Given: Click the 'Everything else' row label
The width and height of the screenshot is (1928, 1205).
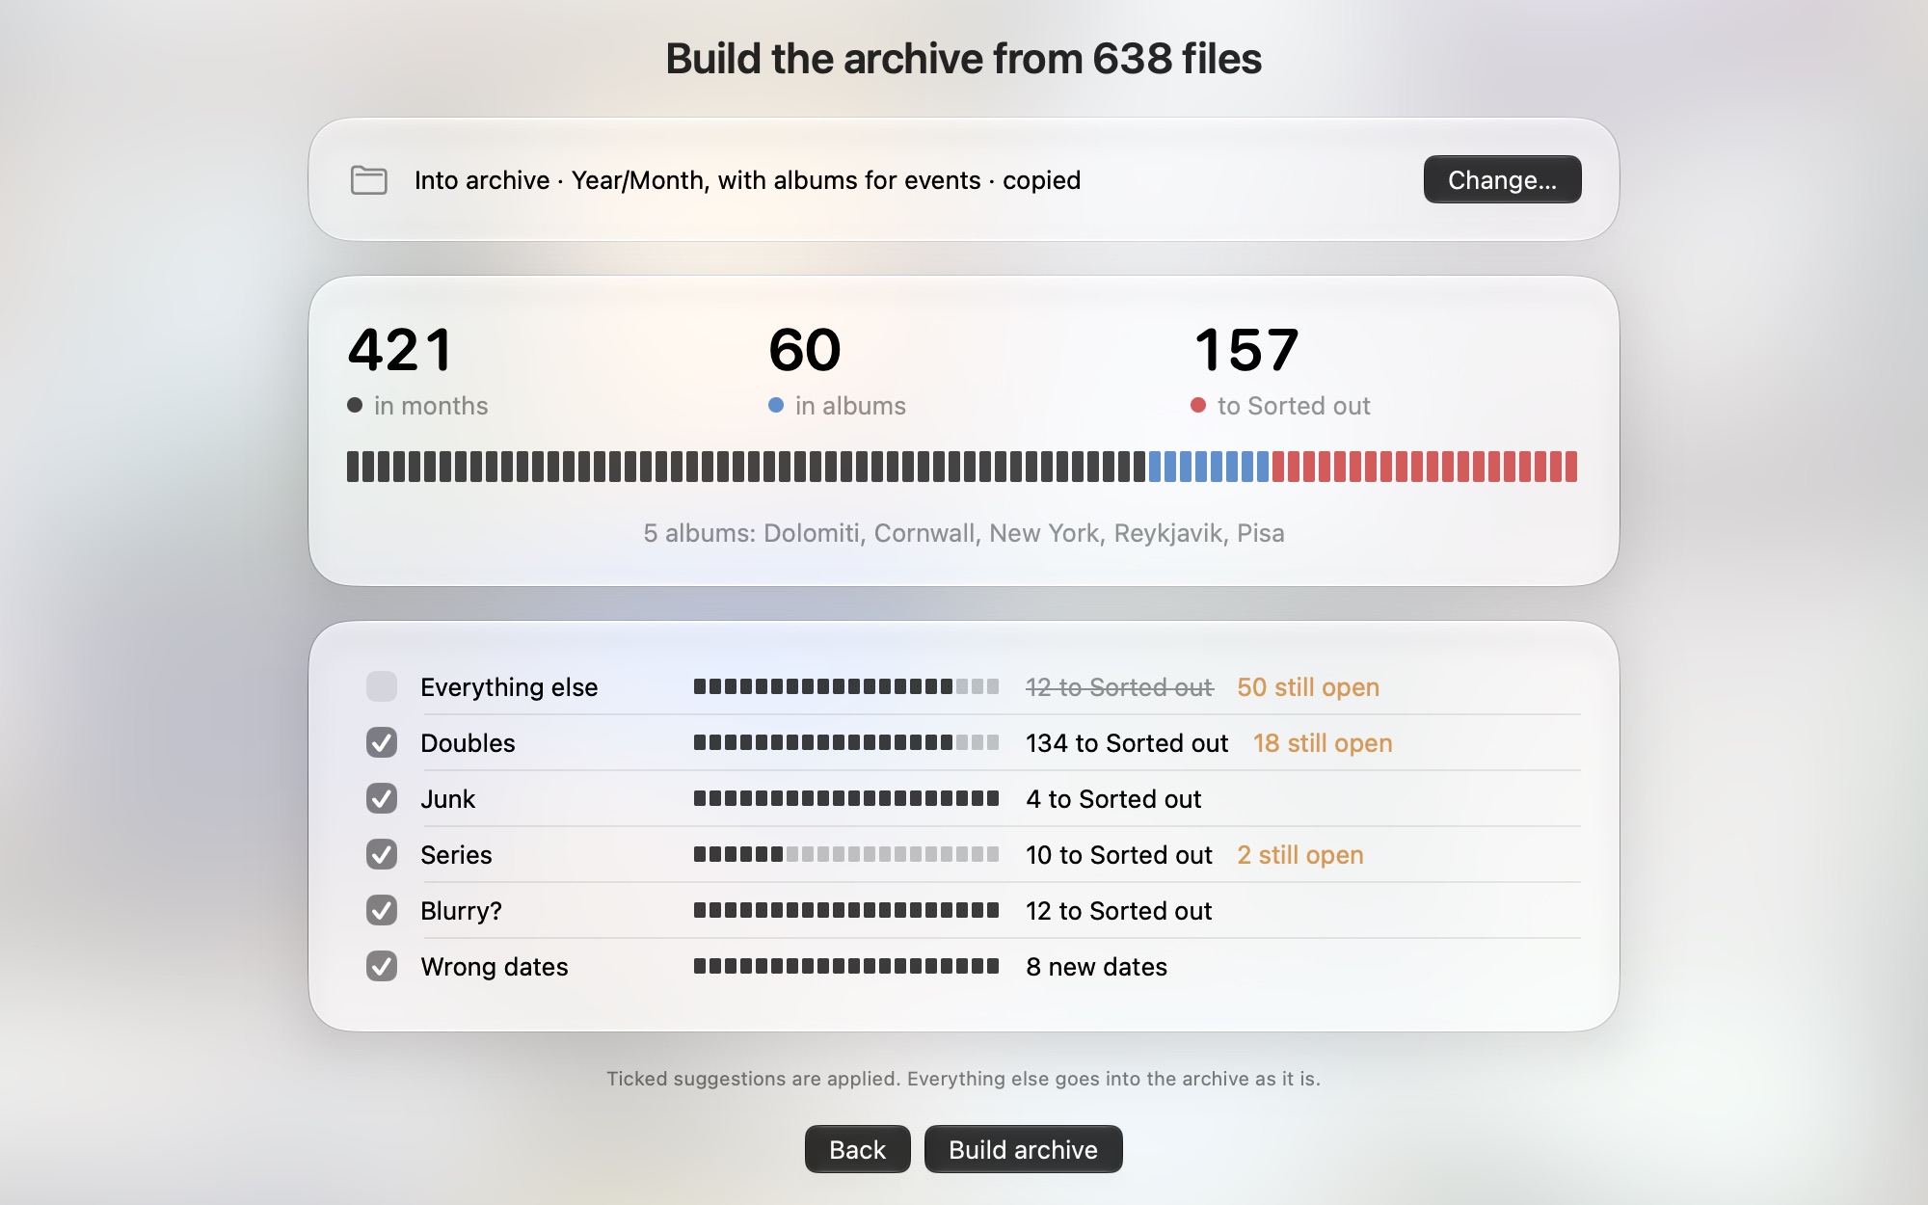Looking at the screenshot, I should 509,687.
